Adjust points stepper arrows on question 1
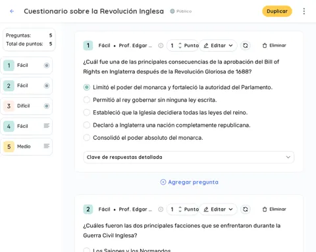316x252 pixels. [x=180, y=45]
